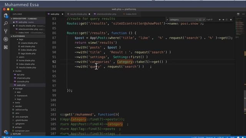Close the web.php editor tab
This screenshot has height=138, width=246.
62,14
